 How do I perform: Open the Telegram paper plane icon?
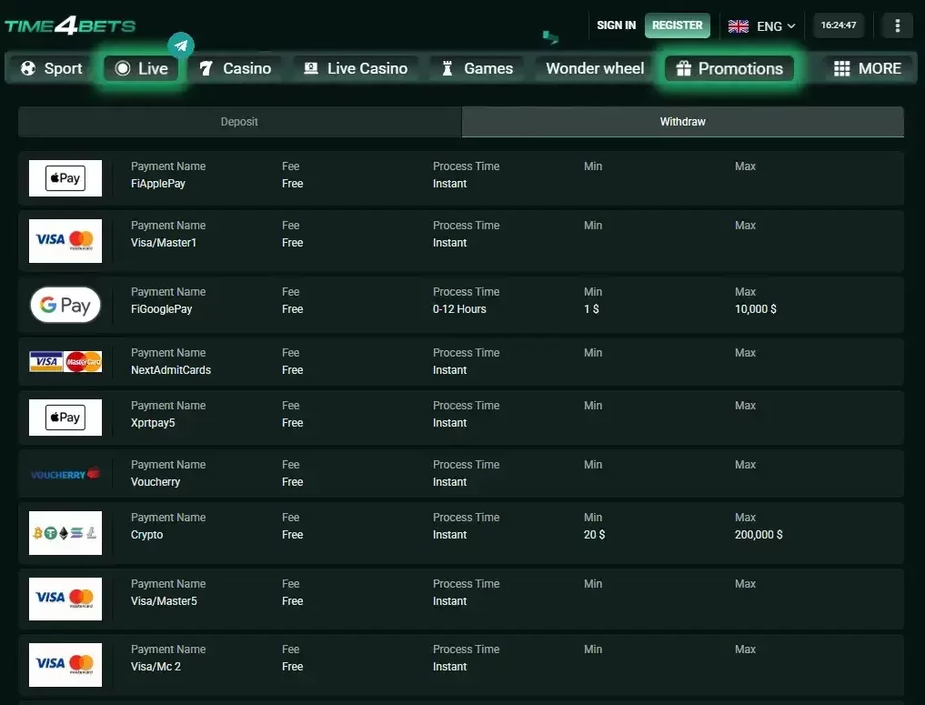tap(181, 45)
